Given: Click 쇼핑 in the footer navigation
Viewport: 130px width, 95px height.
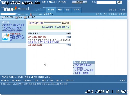Looking at the screenshot, I should coord(51,80).
